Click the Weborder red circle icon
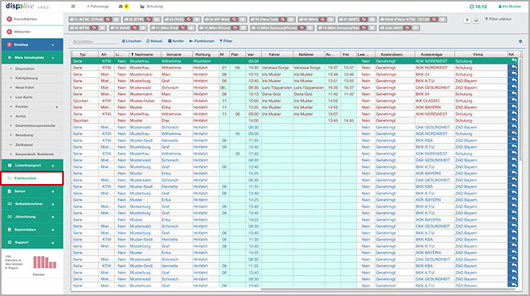 9,31
